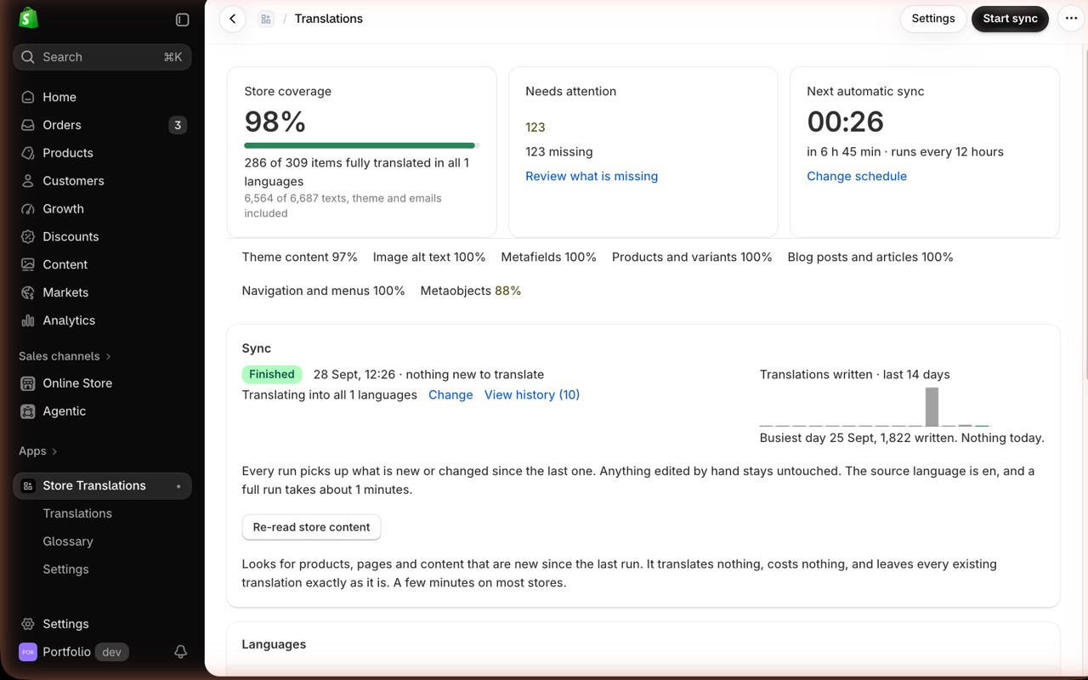Click the Settings button in top bar

point(933,19)
